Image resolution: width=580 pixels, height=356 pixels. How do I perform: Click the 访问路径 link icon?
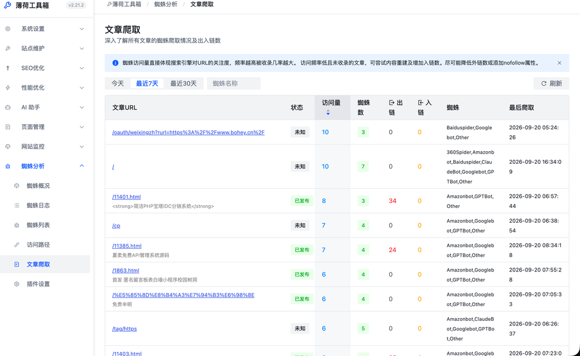click(x=16, y=245)
